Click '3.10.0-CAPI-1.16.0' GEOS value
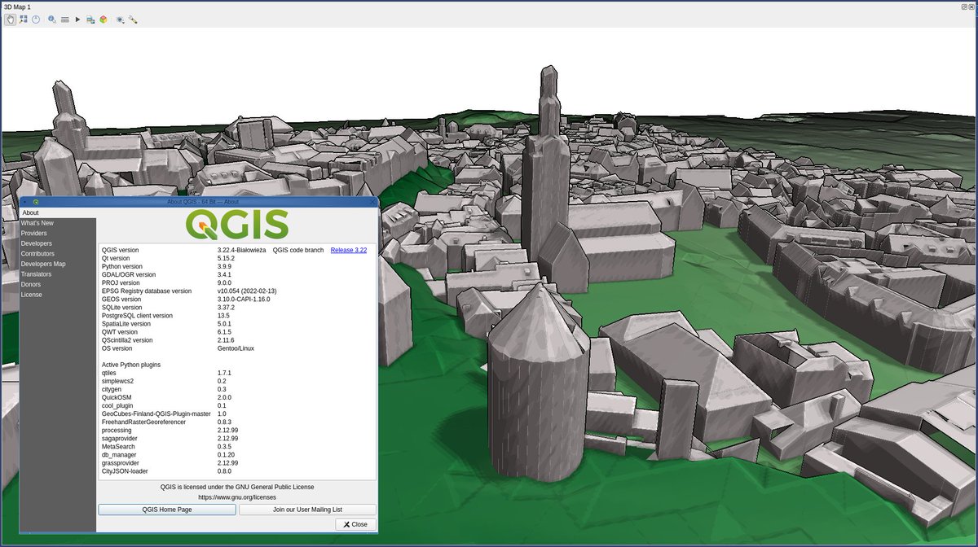The height and width of the screenshot is (547, 978). click(244, 299)
